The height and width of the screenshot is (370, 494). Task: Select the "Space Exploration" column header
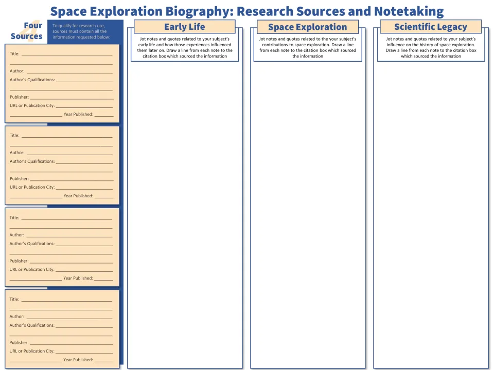tap(308, 27)
